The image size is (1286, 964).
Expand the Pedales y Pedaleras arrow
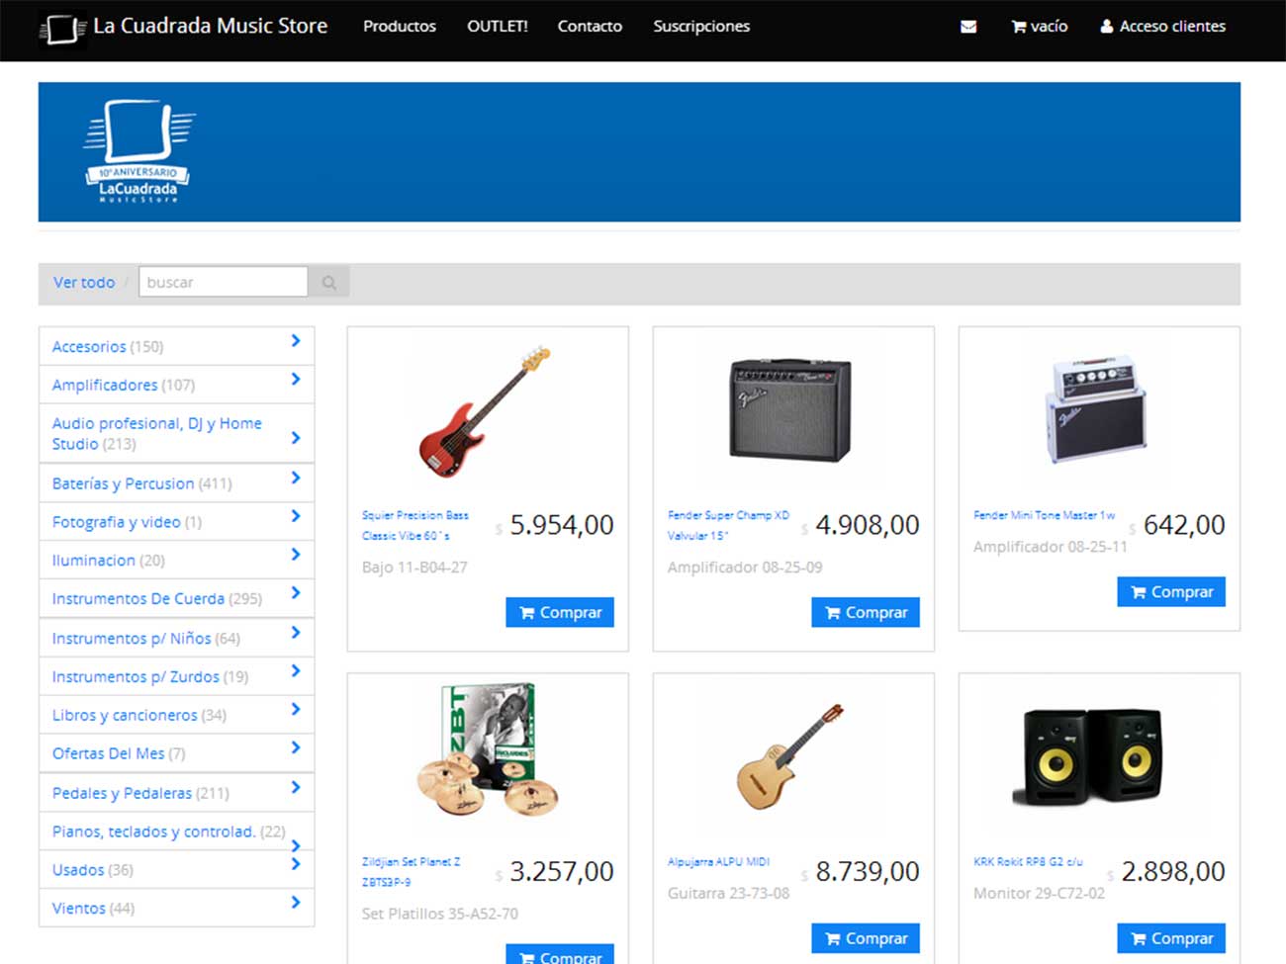[295, 788]
